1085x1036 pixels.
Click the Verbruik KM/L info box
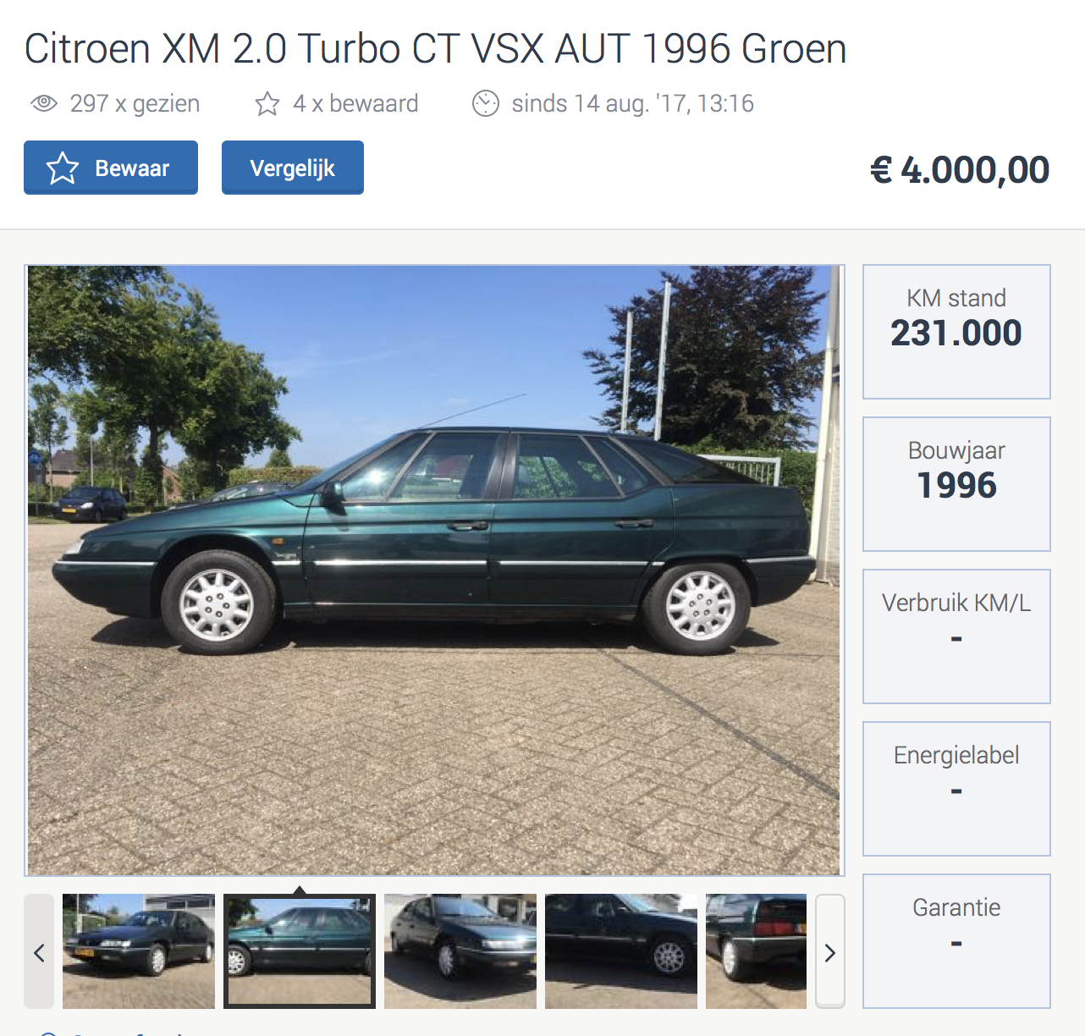[956, 636]
